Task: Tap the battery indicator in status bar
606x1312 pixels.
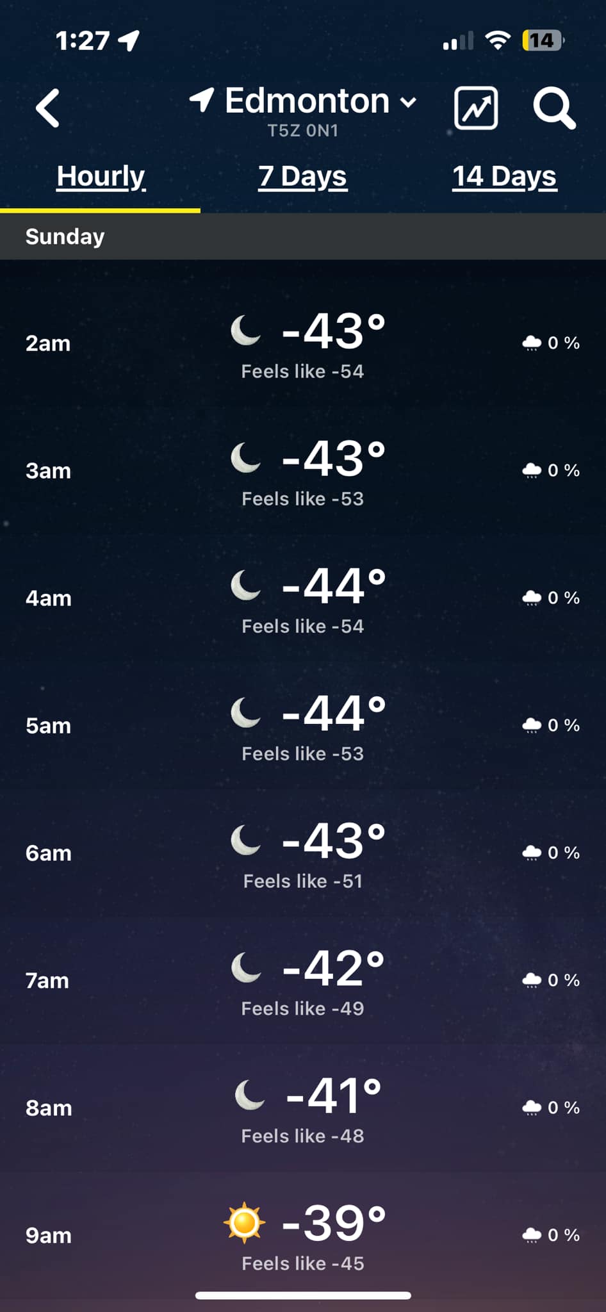Action: [543, 40]
